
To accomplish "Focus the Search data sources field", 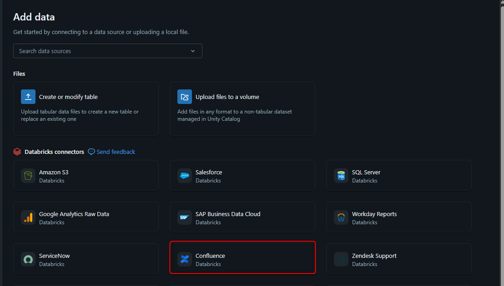I will [108, 51].
